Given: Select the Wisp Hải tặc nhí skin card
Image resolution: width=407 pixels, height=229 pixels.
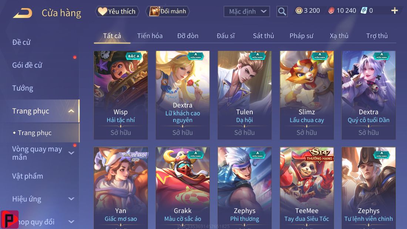Looking at the screenshot, I should click(121, 95).
